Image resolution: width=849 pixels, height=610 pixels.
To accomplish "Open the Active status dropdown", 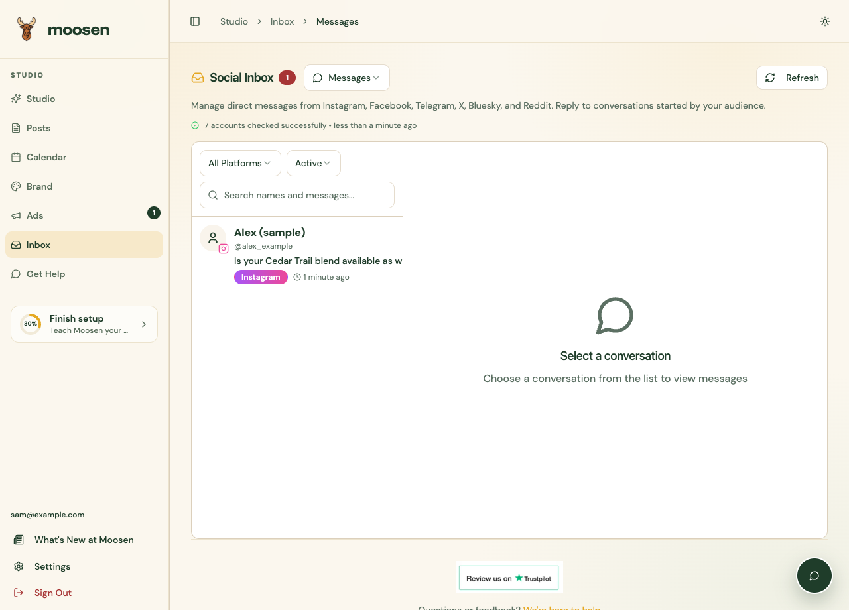I will (x=314, y=163).
